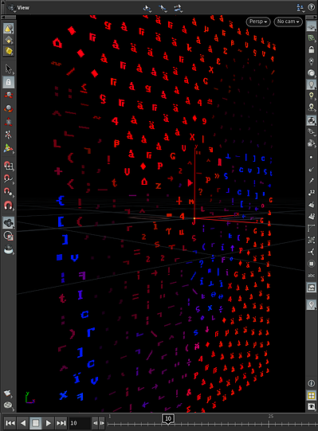
Task: Toggle the abc text display icon
Action: [311, 276]
